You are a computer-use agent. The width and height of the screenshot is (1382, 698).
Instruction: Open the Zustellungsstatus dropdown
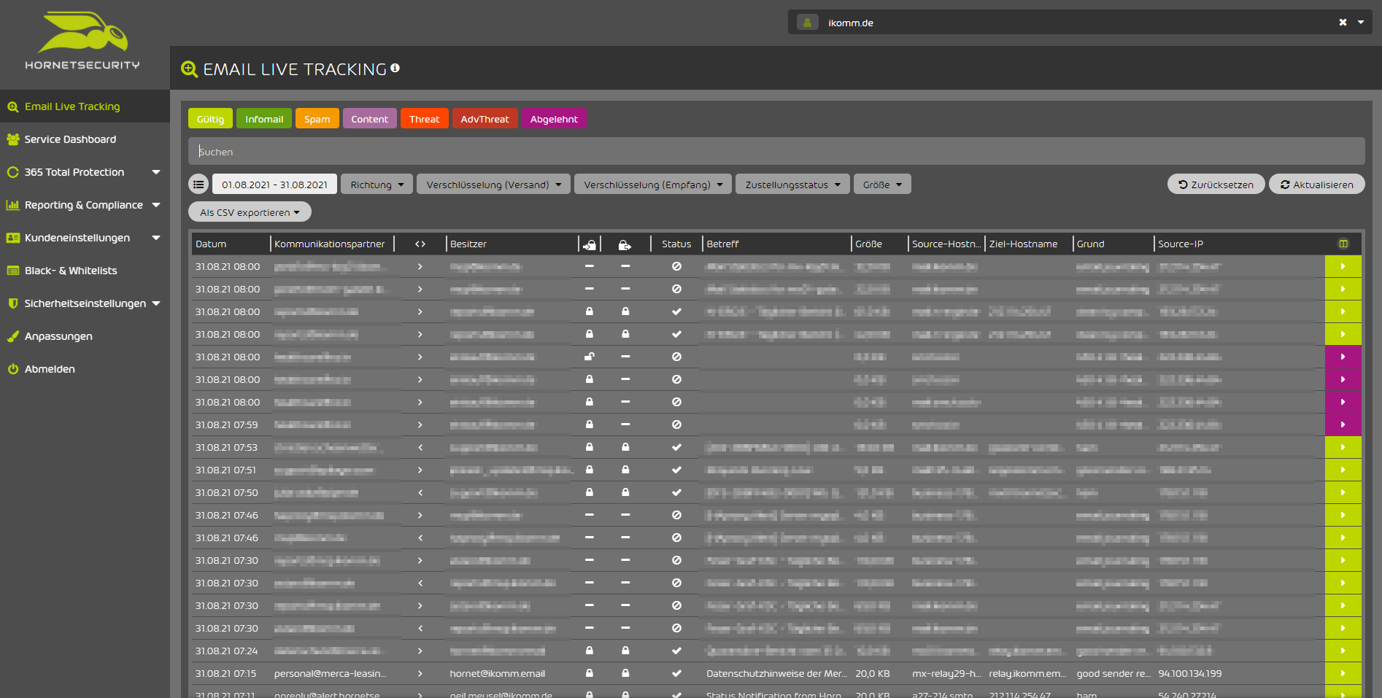point(792,185)
